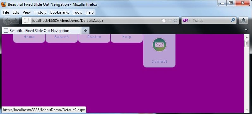Click the envelope Contact icon
The image size is (252, 114).
(x=159, y=45)
